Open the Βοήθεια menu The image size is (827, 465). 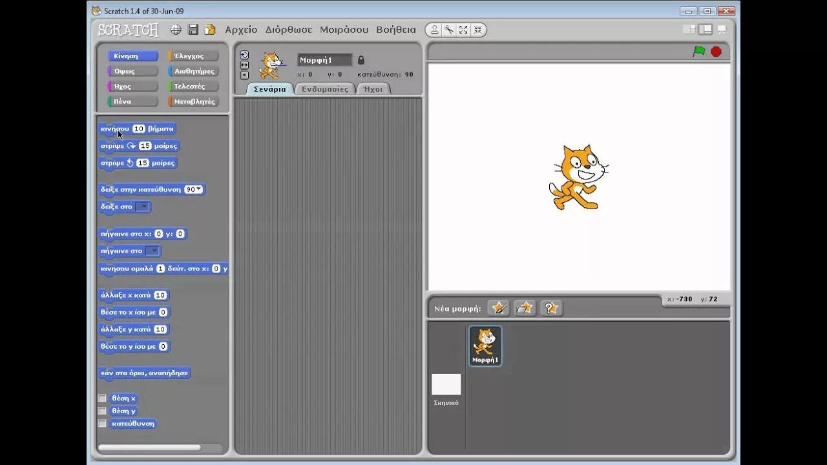tap(396, 30)
